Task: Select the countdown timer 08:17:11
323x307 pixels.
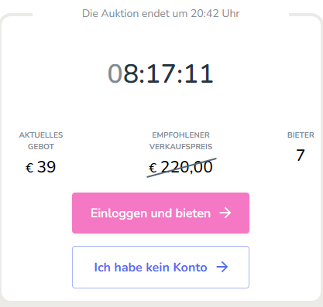Action: tap(160, 74)
